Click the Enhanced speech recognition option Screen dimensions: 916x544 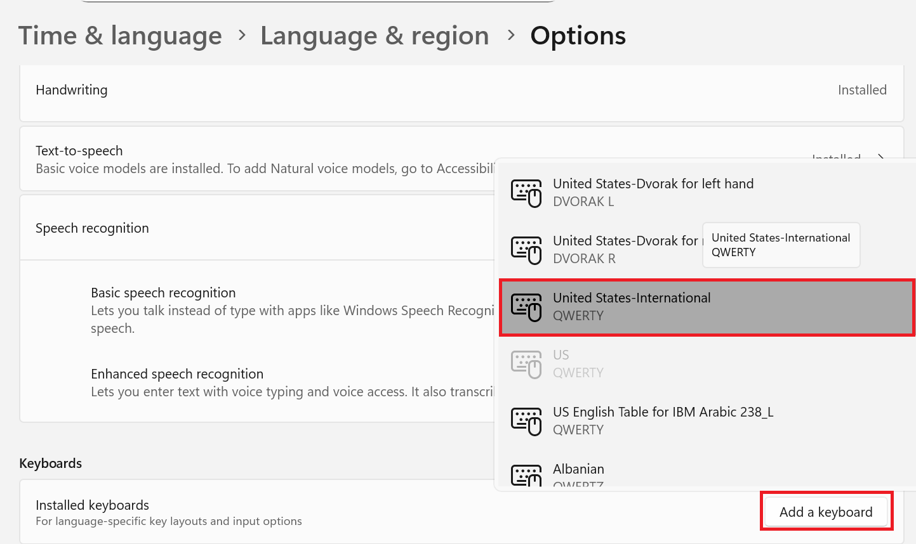click(x=177, y=374)
